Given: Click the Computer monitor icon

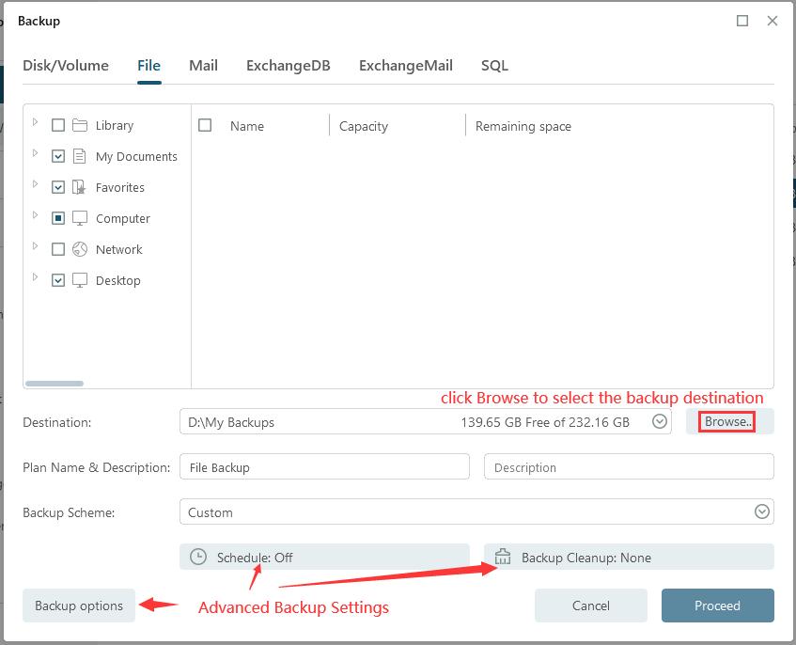Looking at the screenshot, I should click(x=80, y=218).
